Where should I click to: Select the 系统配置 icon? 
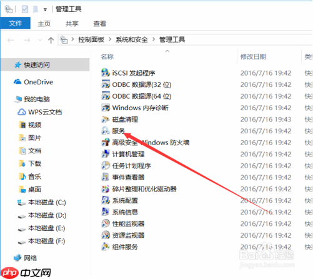click(106, 200)
